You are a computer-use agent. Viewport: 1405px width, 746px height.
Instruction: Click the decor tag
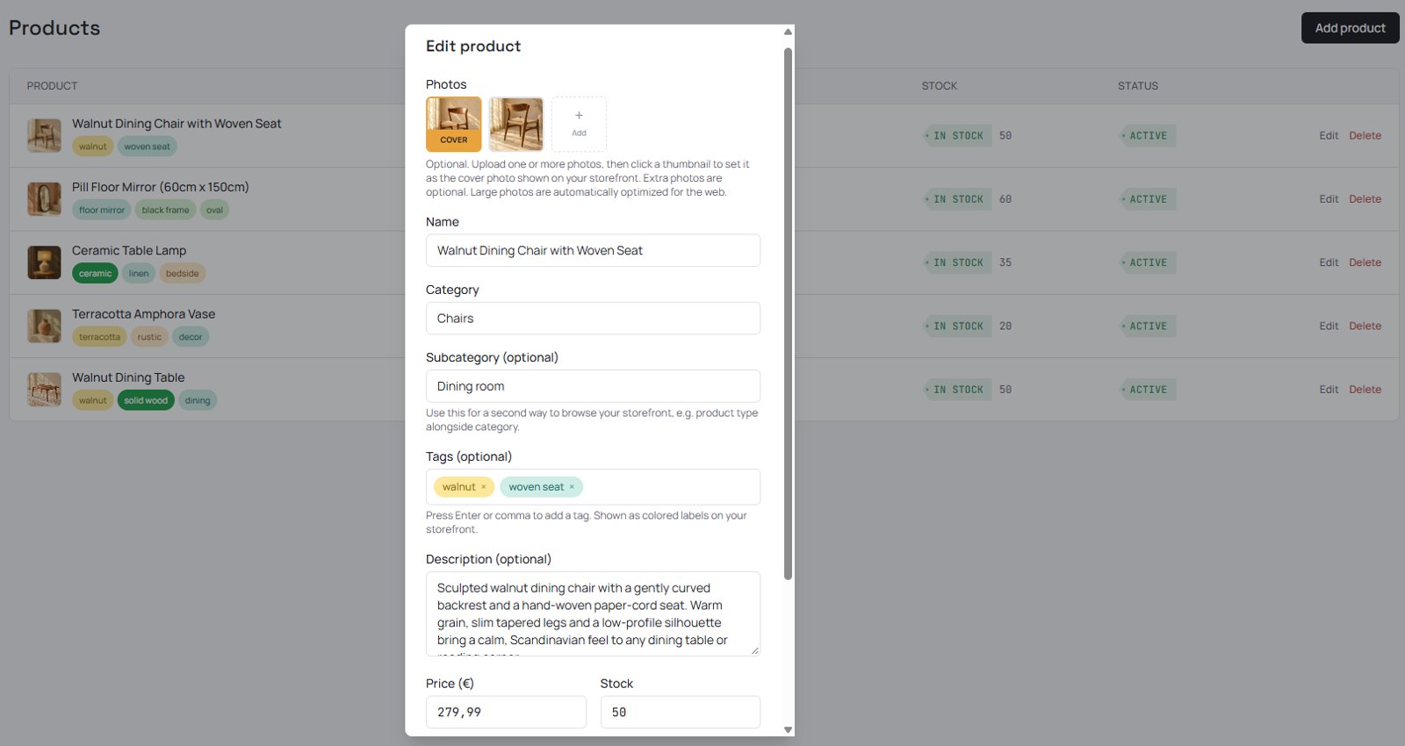[191, 337]
